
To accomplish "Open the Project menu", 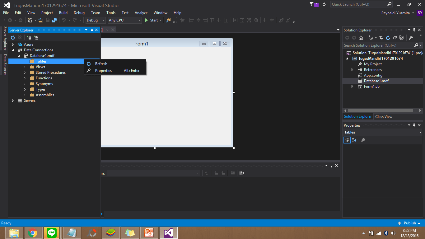I will 47,13.
